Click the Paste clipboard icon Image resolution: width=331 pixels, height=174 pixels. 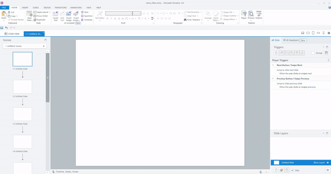(x=4, y=14)
